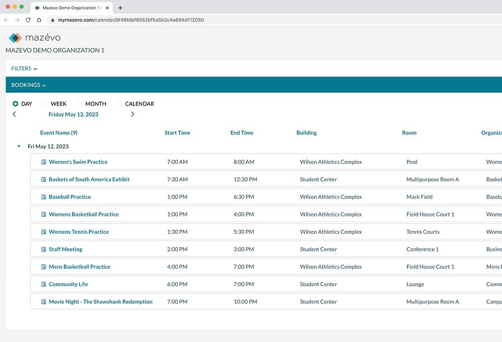
Task: Switch to Mazevo Demo Organization browser tab
Action: pos(72,8)
